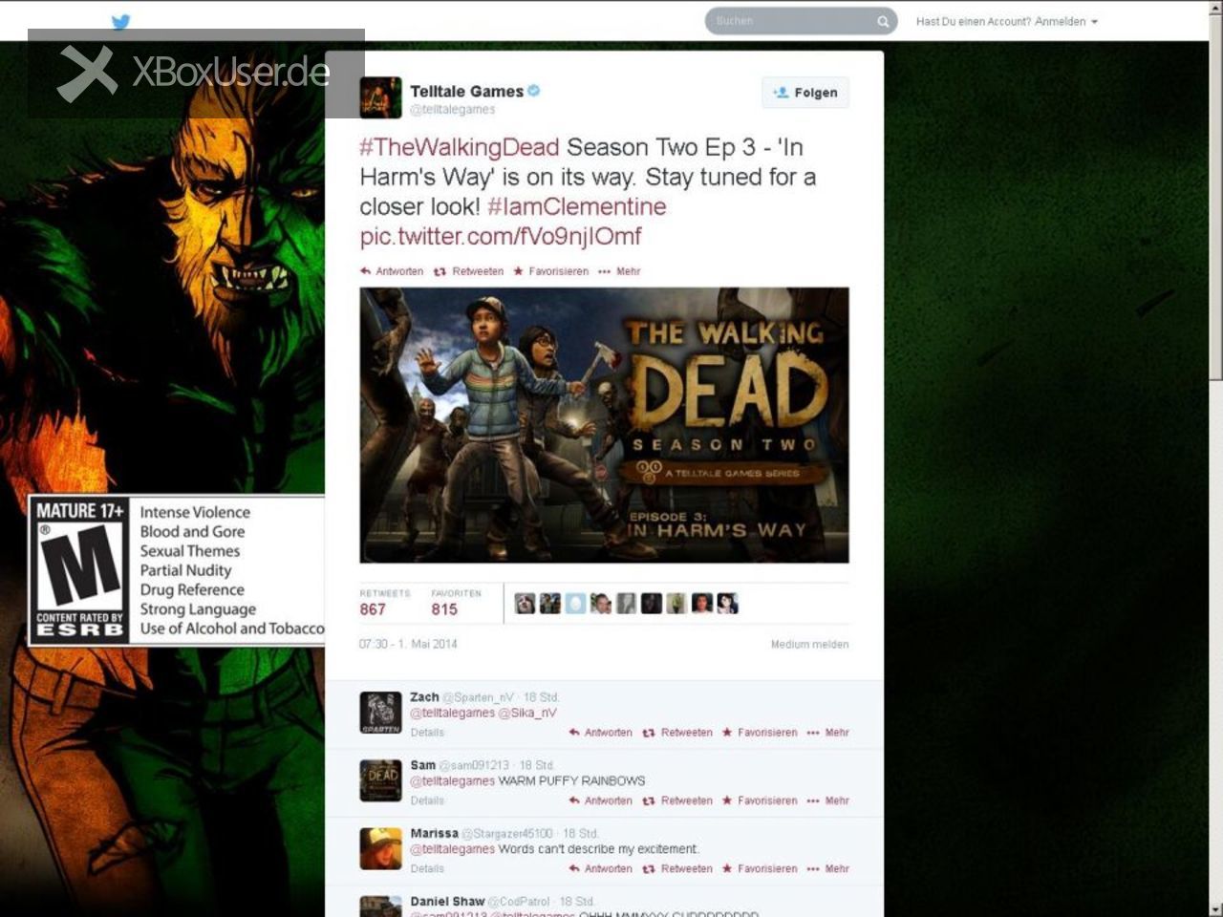Viewport: 1223px width, 917px height.
Task: Click the @telltalegames handle under the name
Action: [453, 110]
